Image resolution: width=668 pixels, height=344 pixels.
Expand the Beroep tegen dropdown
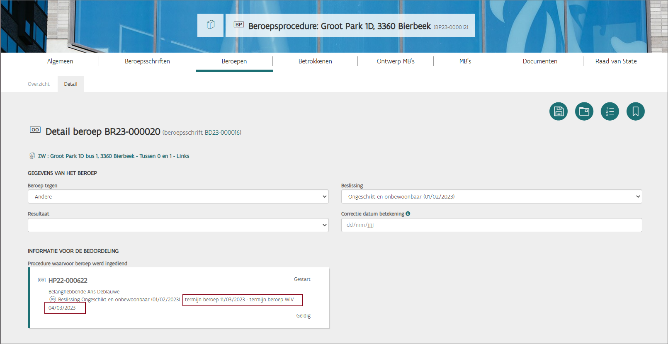pyautogui.click(x=178, y=196)
